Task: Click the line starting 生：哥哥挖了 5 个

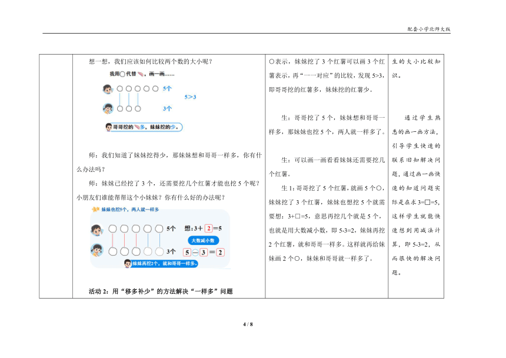Action: coord(333,118)
